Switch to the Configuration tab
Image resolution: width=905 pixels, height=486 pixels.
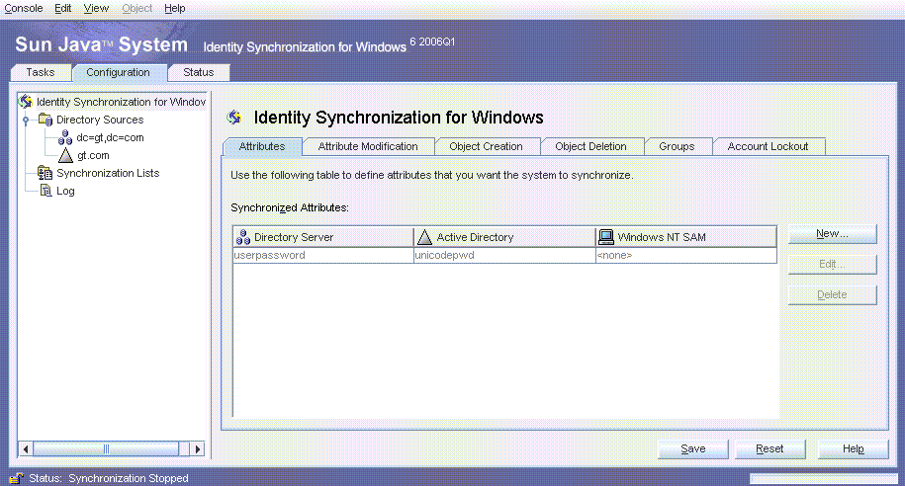119,73
